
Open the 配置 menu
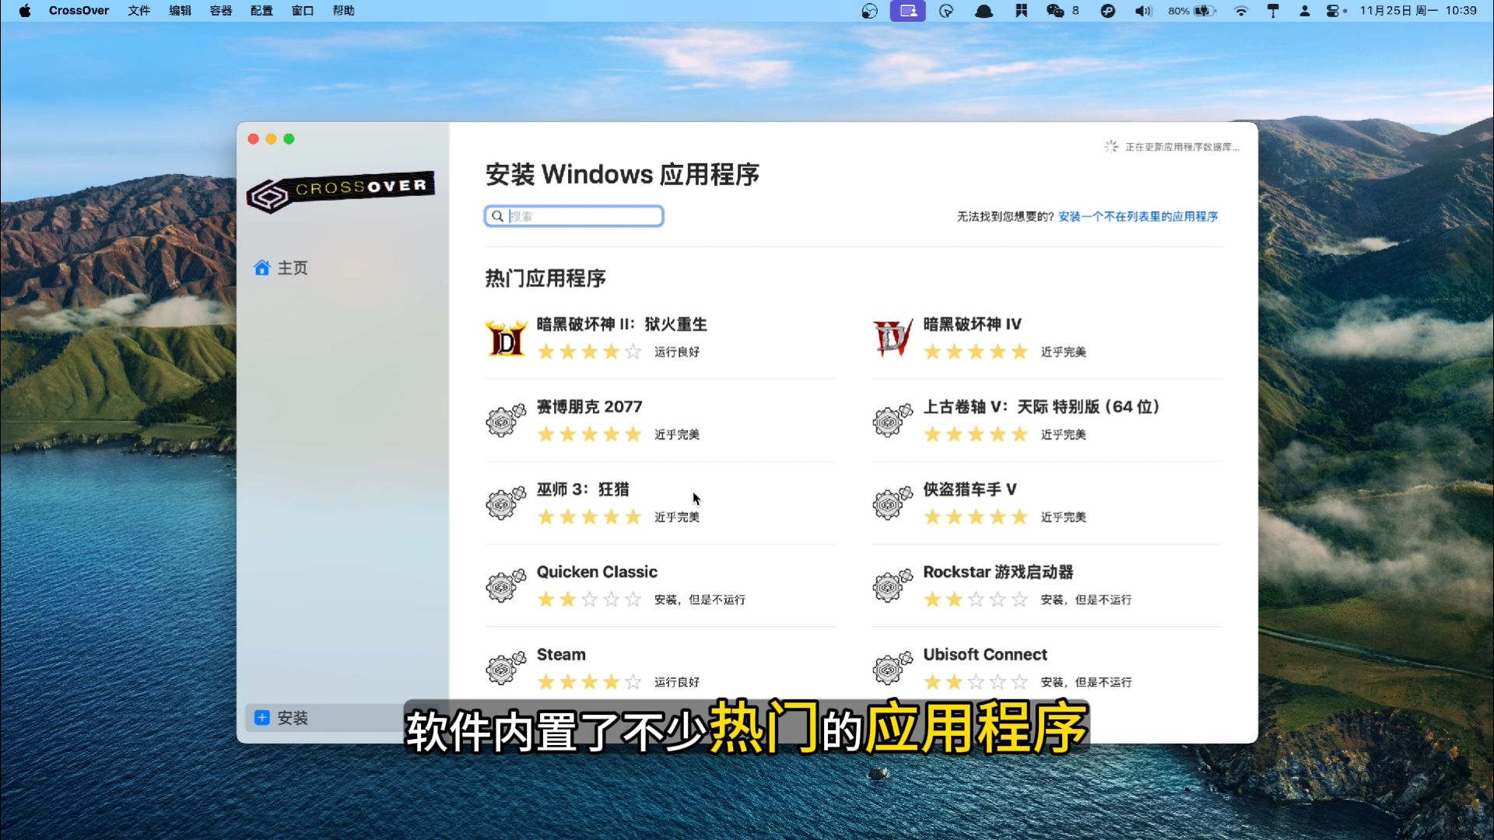coord(261,11)
